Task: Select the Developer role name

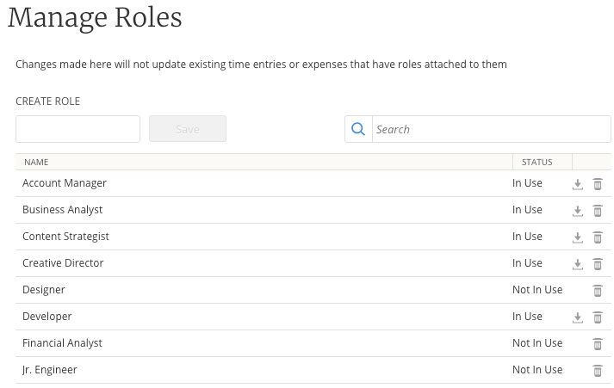Action: 47,317
